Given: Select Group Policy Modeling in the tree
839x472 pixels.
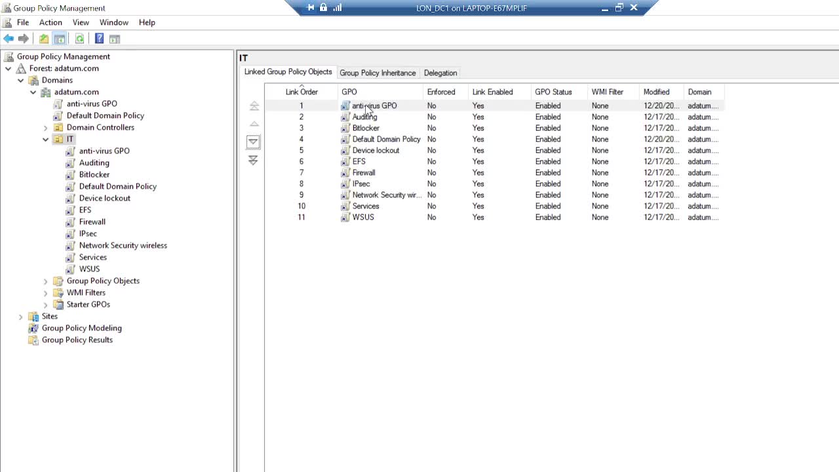Looking at the screenshot, I should tap(82, 328).
